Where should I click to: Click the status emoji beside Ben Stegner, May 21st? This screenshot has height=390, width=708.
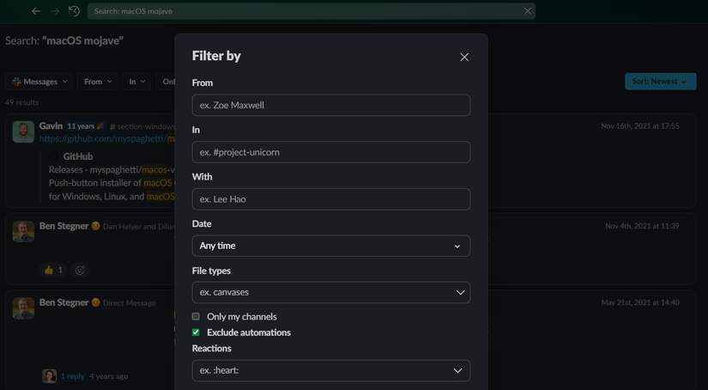(95, 302)
